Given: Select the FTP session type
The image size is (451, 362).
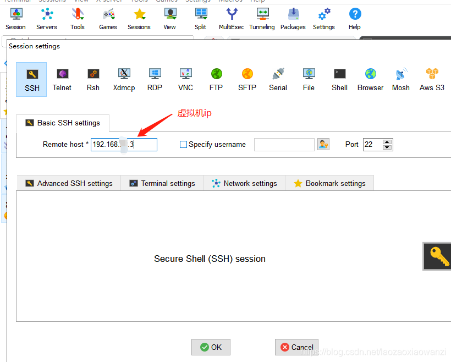Looking at the screenshot, I should [216, 79].
